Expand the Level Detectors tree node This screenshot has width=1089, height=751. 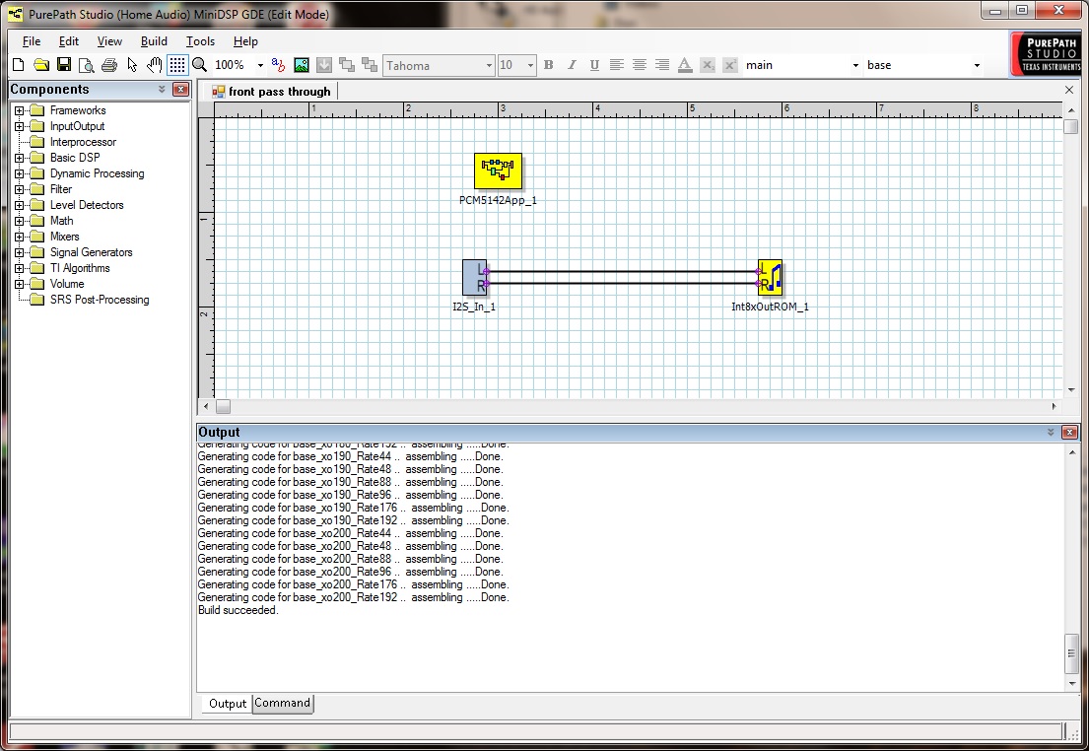coord(20,205)
